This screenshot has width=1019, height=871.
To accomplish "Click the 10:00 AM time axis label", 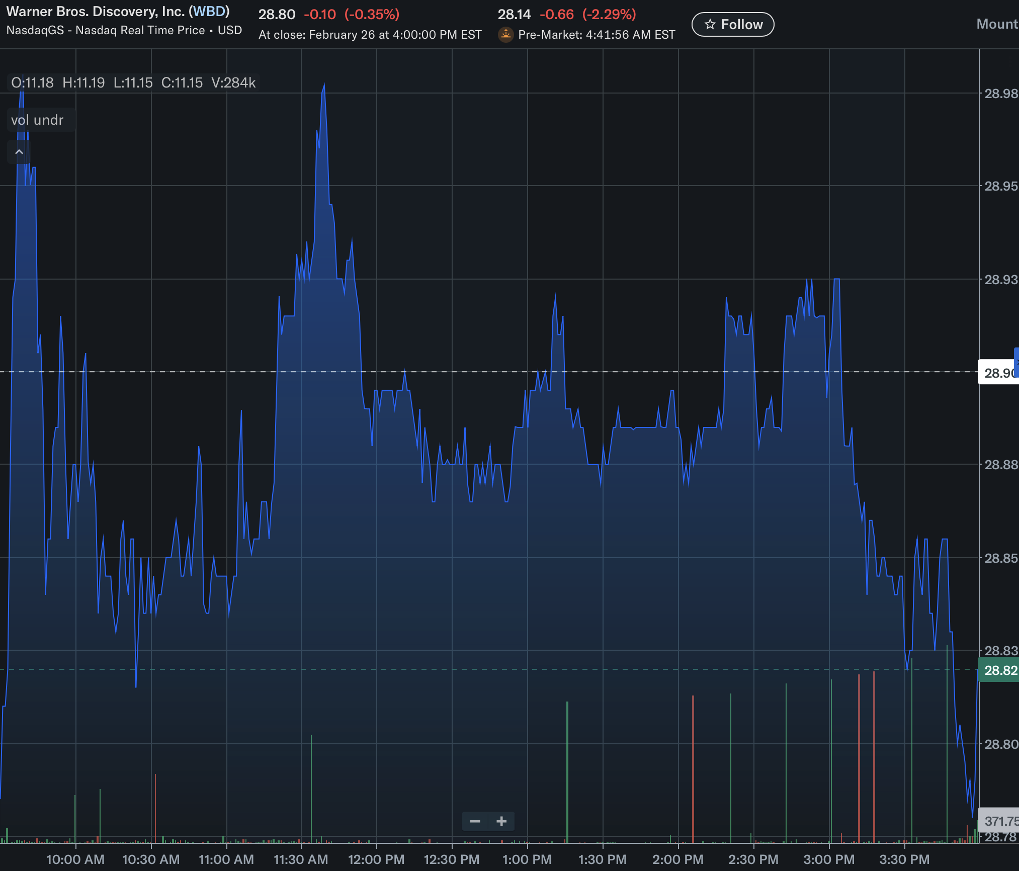I will pos(75,859).
